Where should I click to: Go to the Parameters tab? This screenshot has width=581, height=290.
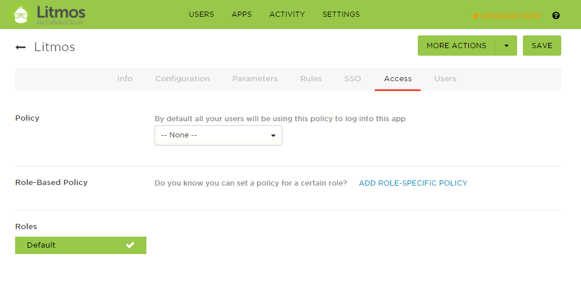[255, 79]
